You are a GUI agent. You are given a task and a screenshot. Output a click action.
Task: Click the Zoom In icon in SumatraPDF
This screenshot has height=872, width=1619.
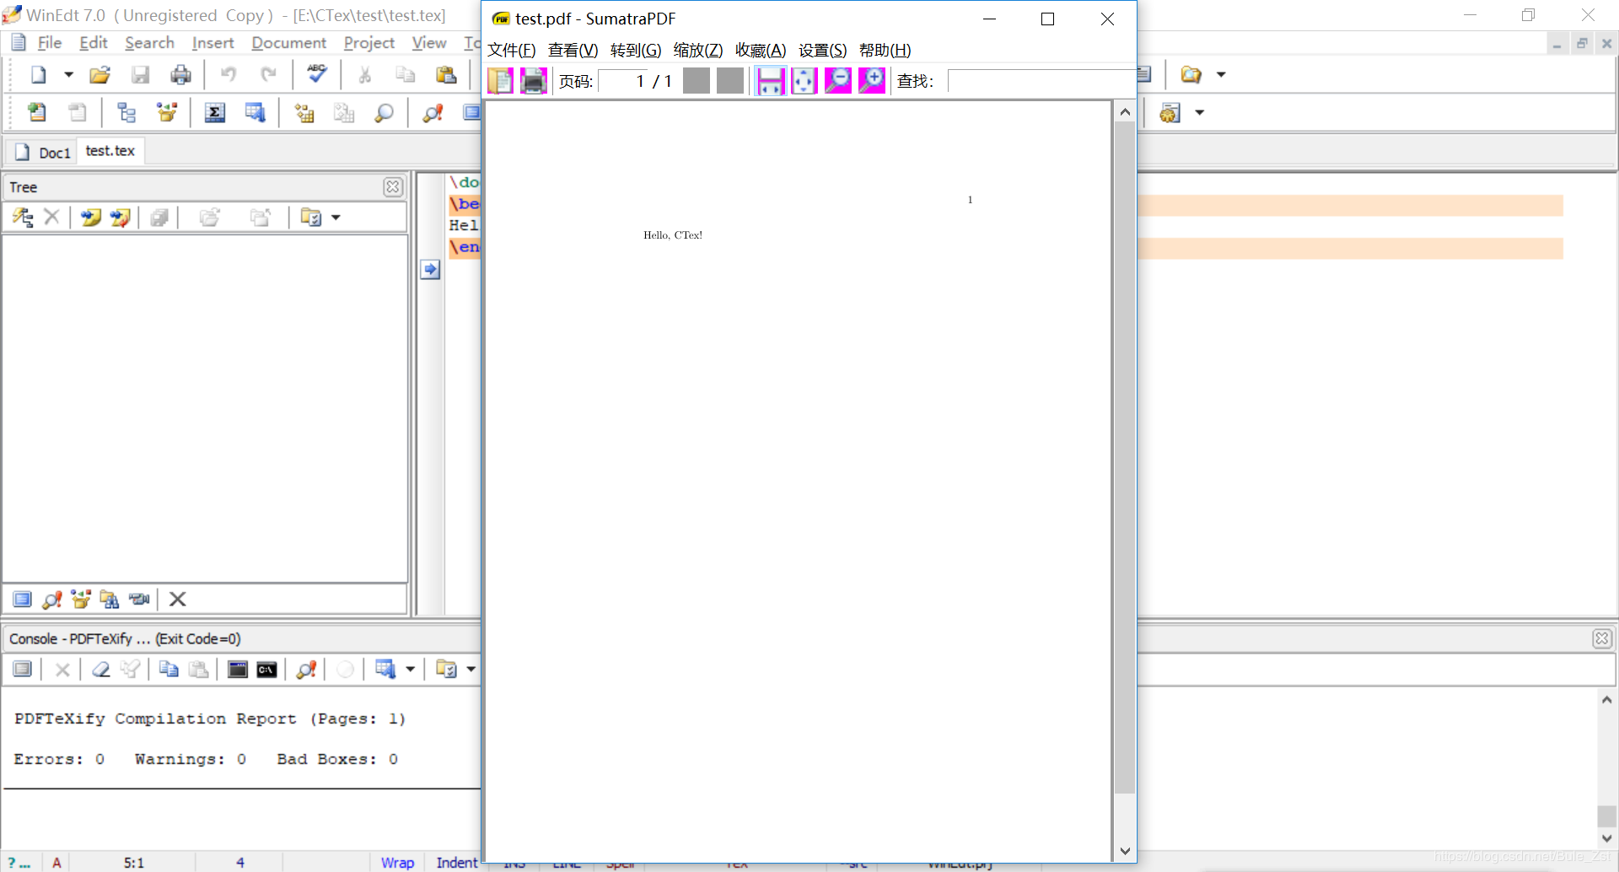[872, 81]
